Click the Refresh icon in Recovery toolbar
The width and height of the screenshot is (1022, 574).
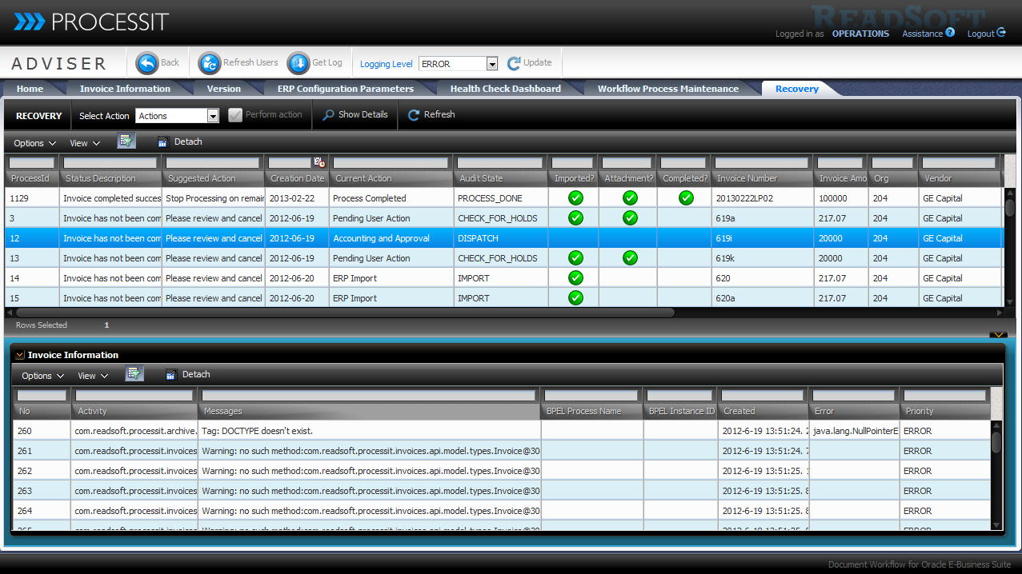414,115
